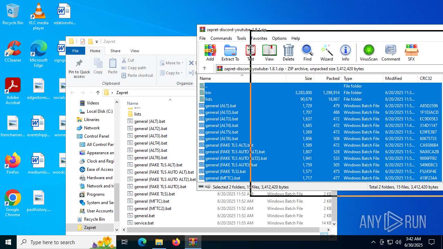This screenshot has width=443, height=249.
Task: Expand Quick Access Toolbar customize arrow
Action: click(97, 41)
